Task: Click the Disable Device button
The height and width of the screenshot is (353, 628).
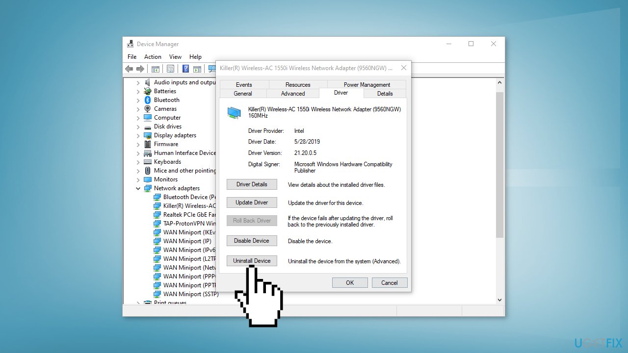Action: coord(252,241)
